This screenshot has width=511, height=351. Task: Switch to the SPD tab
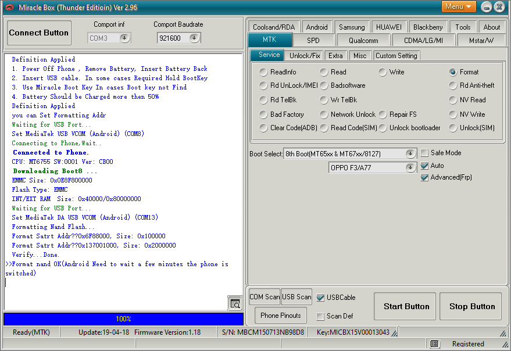313,41
